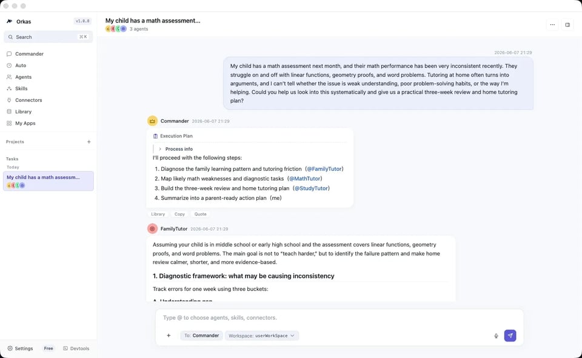Send the message with paper plane button
The width and height of the screenshot is (582, 358).
(510, 336)
